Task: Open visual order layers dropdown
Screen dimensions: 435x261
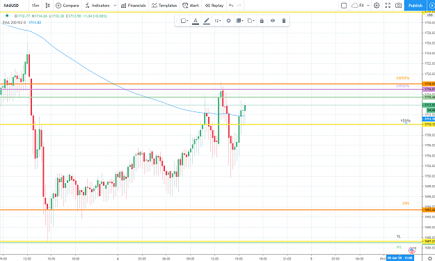Action: pos(239,21)
